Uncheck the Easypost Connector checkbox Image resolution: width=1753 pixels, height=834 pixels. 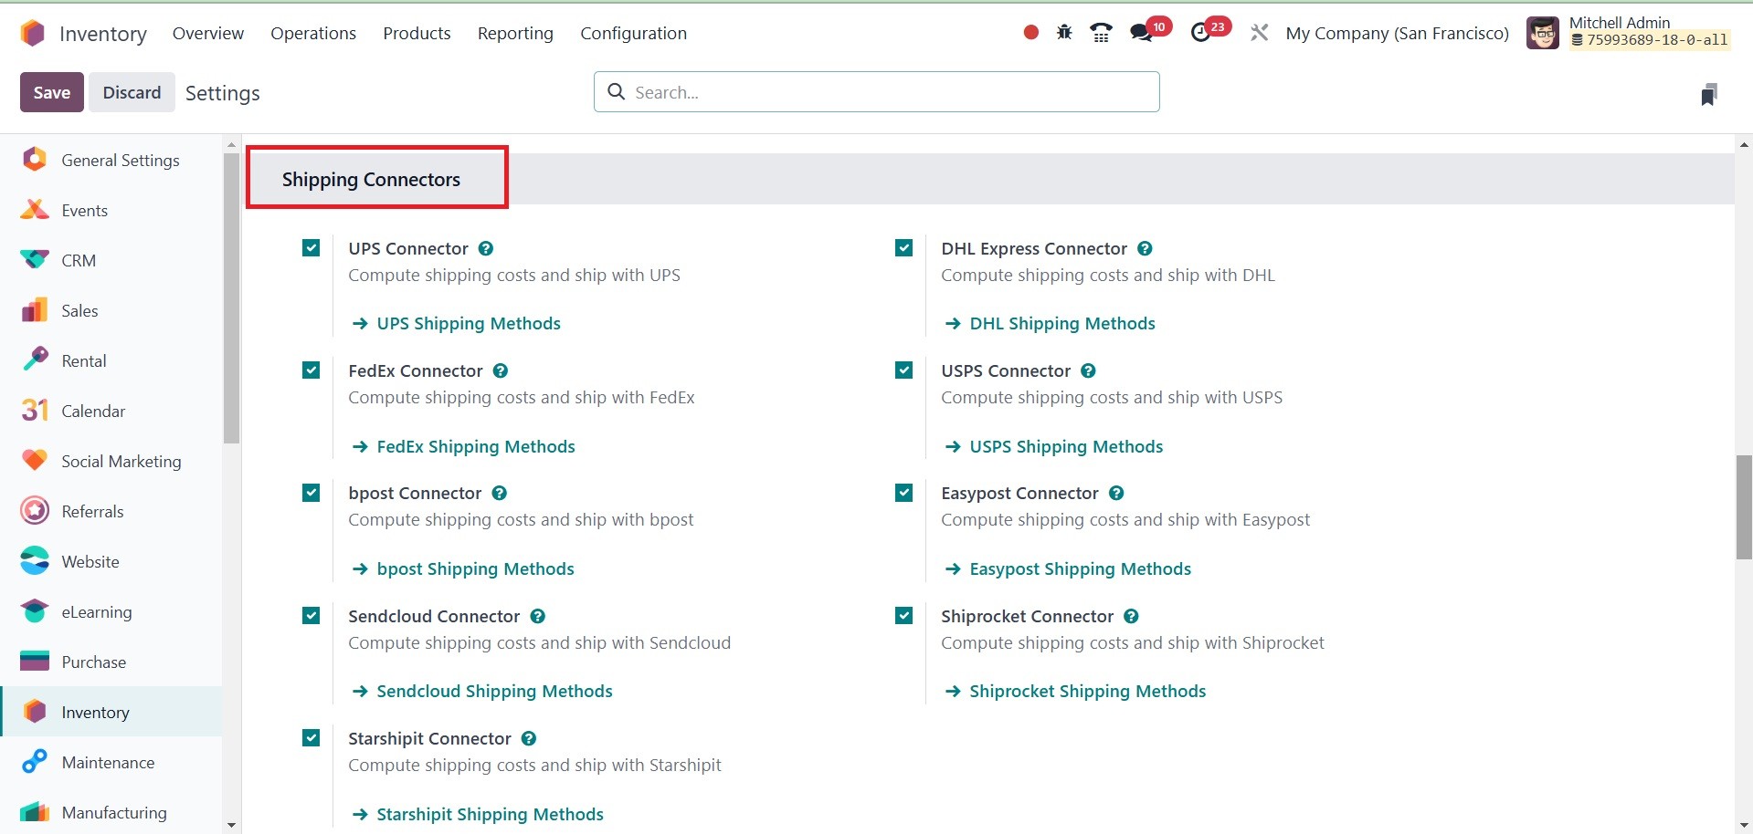coord(904,493)
